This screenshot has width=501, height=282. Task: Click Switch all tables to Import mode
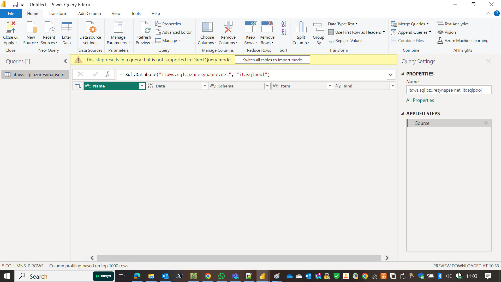tap(272, 60)
